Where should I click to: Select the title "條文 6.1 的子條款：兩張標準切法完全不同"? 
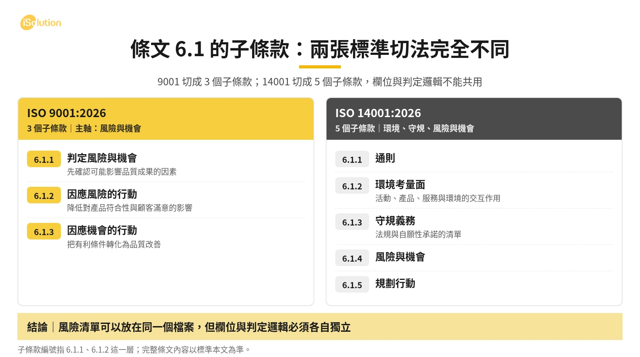pyautogui.click(x=320, y=49)
